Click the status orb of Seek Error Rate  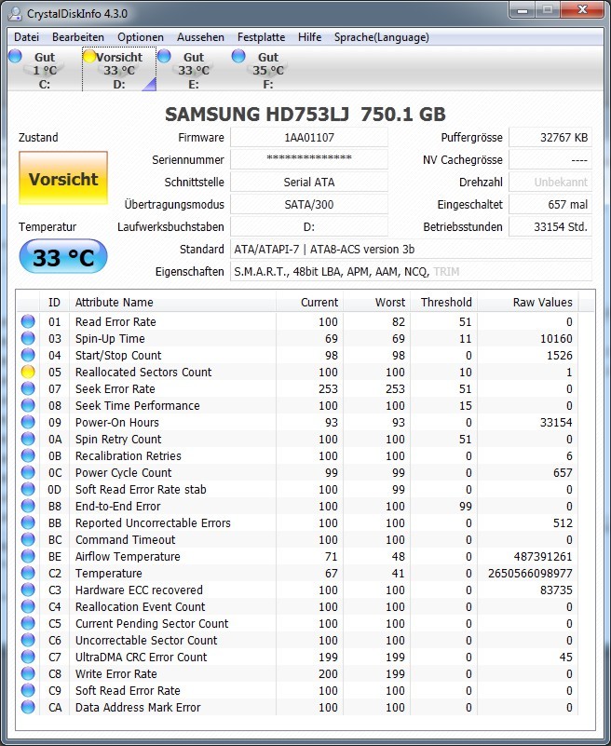click(x=28, y=388)
